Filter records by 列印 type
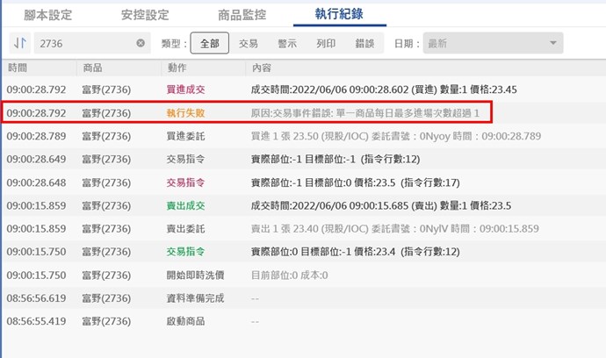 [326, 43]
